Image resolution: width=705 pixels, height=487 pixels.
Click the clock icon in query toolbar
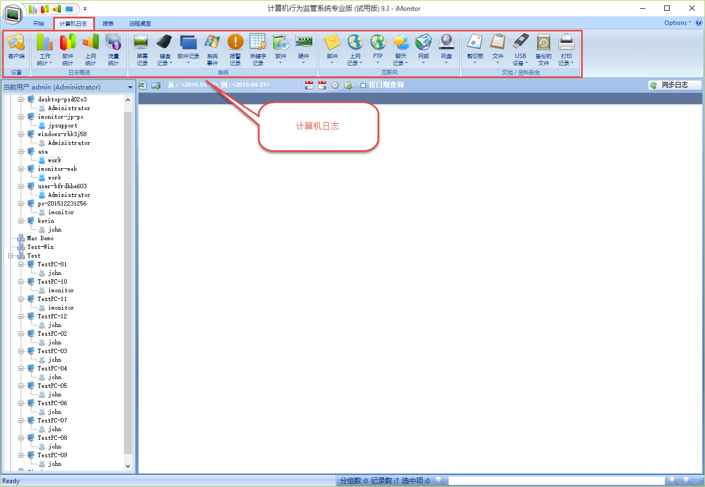335,85
